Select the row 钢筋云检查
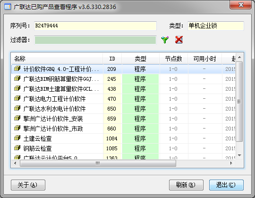Screen dimensions: 255x198 (123, 148)
